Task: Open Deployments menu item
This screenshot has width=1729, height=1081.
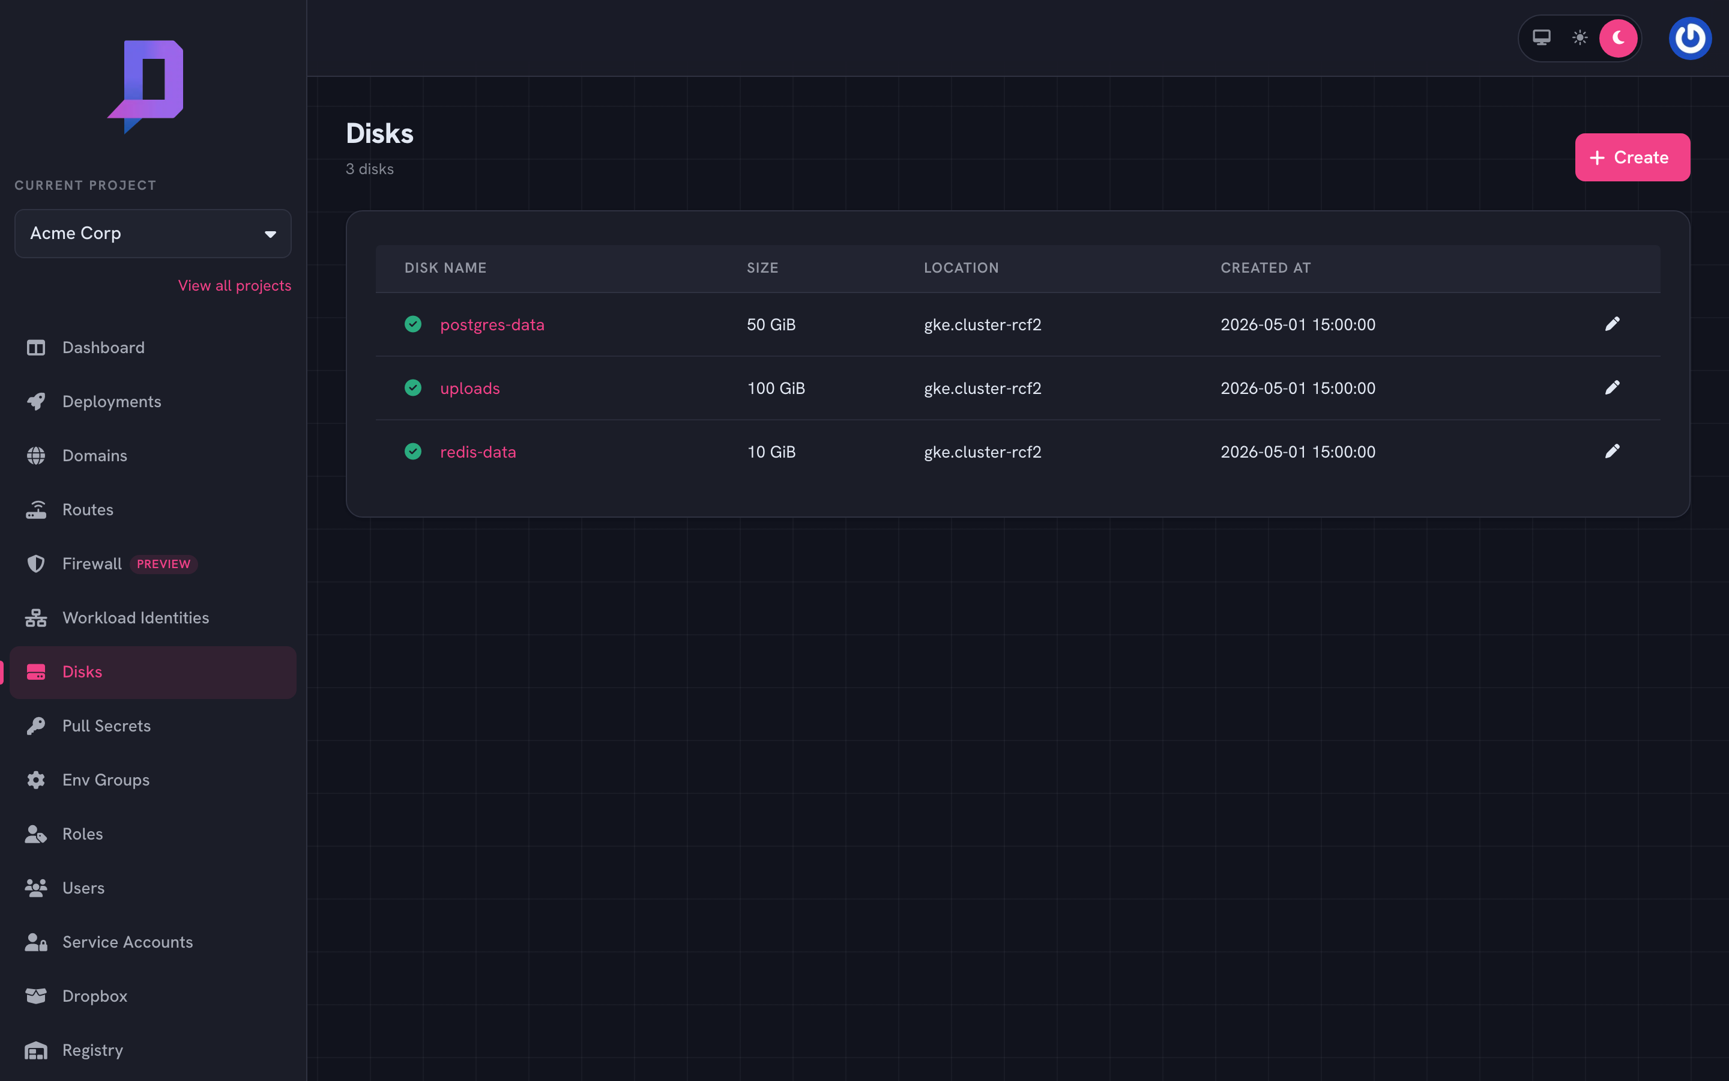Action: point(153,402)
